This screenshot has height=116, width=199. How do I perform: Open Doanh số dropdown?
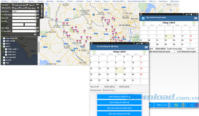24,18
